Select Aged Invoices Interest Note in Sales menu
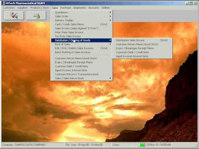Viewport: 199px width, 149px height. tap(82, 70)
